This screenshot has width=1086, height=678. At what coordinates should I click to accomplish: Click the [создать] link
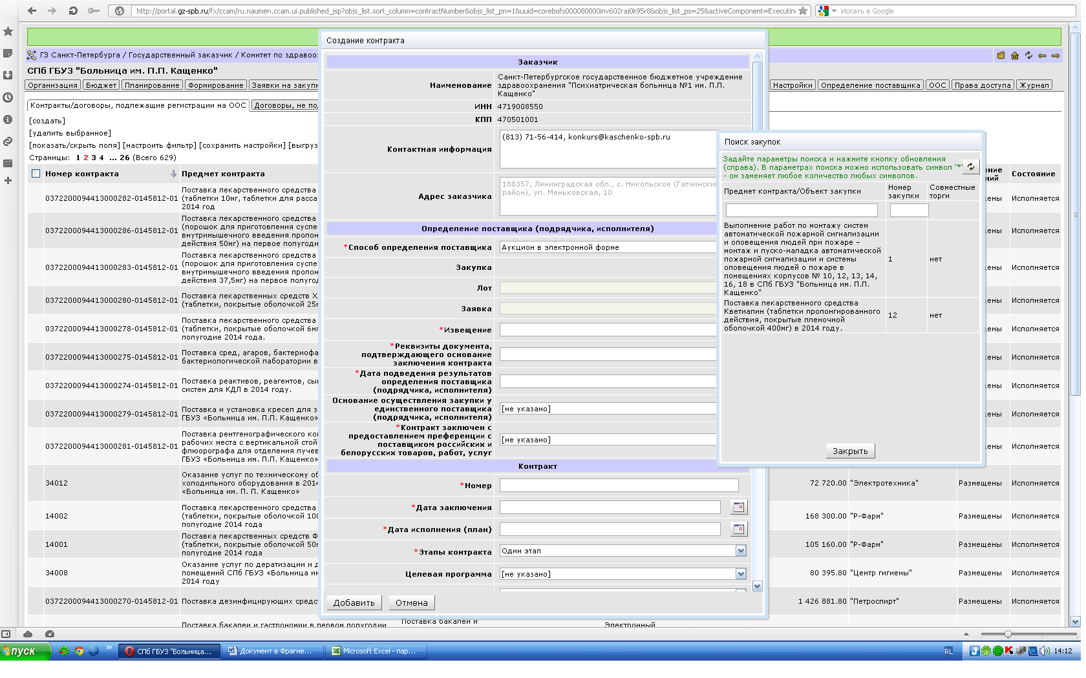(47, 121)
